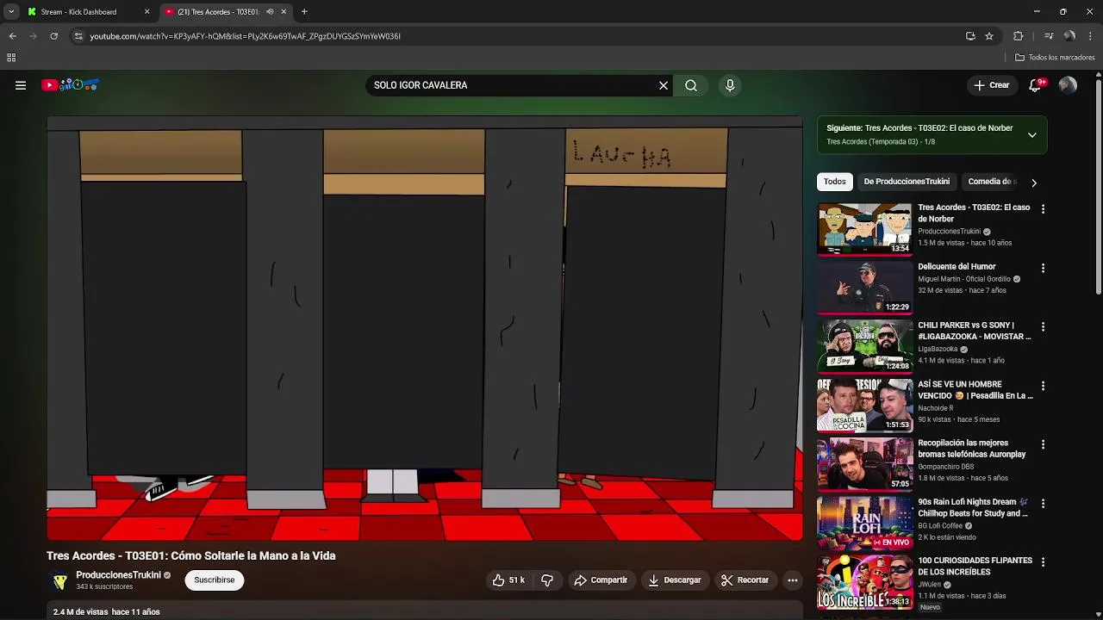Create a clip with Recortar
This screenshot has width=1103, height=620.
point(745,580)
